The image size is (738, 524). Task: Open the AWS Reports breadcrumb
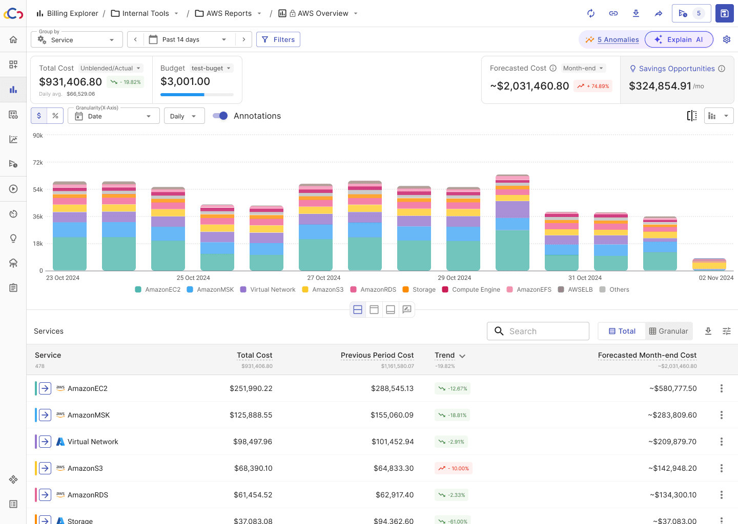point(229,13)
